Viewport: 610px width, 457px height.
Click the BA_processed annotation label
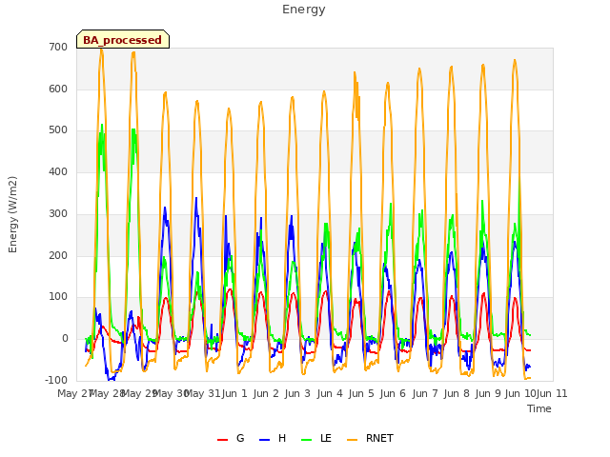(x=123, y=39)
